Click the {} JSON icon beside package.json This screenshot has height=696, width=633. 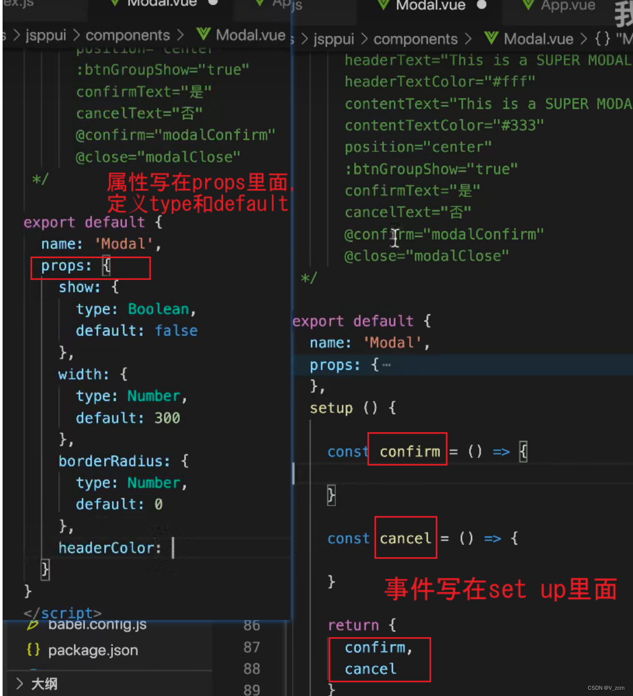pyautogui.click(x=34, y=649)
